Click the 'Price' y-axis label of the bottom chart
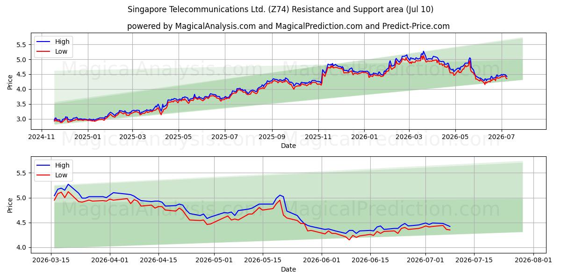The image size is (561, 280). pyautogui.click(x=10, y=205)
